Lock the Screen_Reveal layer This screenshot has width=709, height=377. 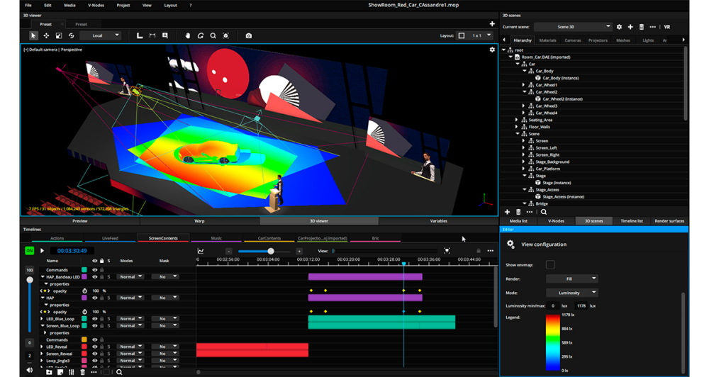(x=101, y=354)
